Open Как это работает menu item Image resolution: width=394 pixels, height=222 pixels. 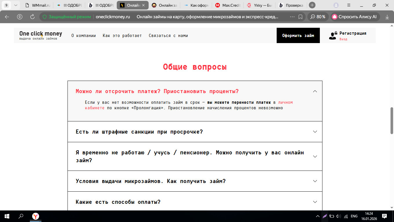(x=122, y=36)
